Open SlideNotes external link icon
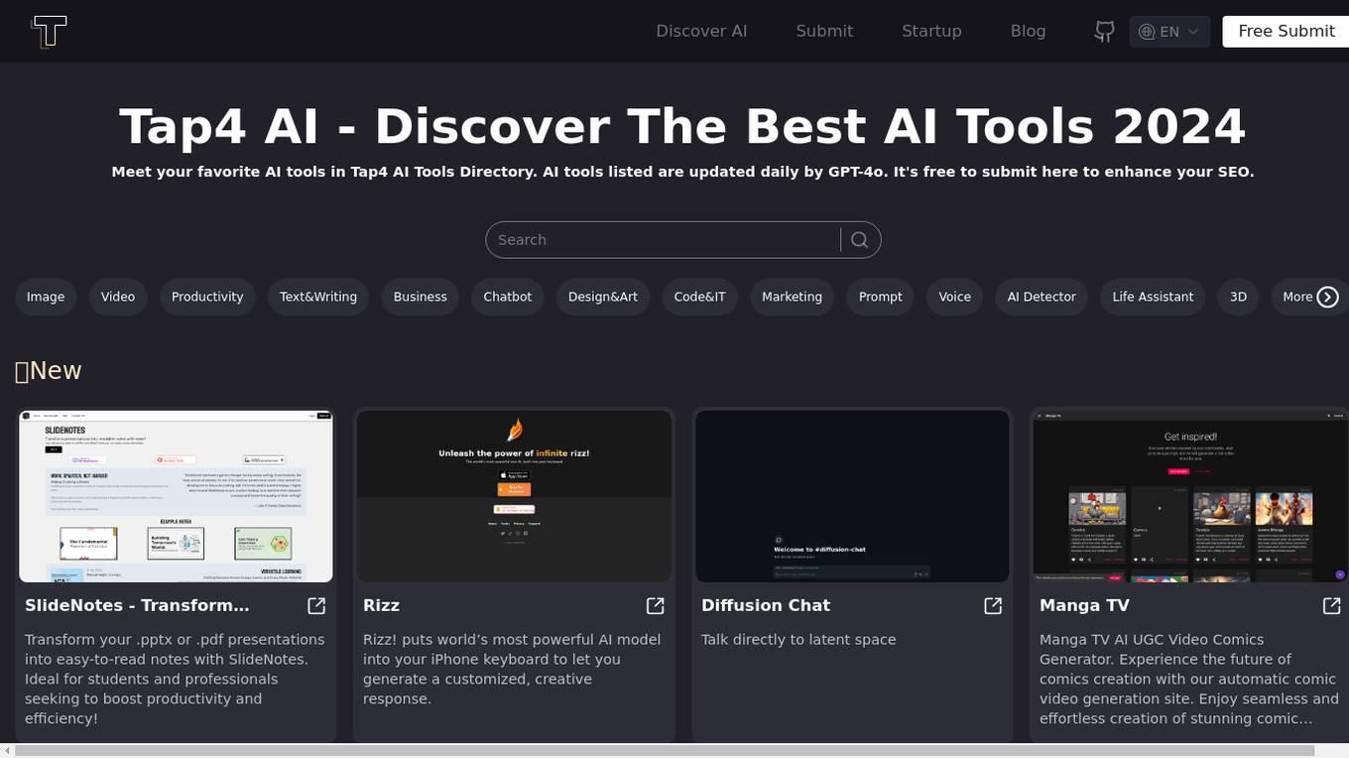This screenshot has height=758, width=1349. 316,605
